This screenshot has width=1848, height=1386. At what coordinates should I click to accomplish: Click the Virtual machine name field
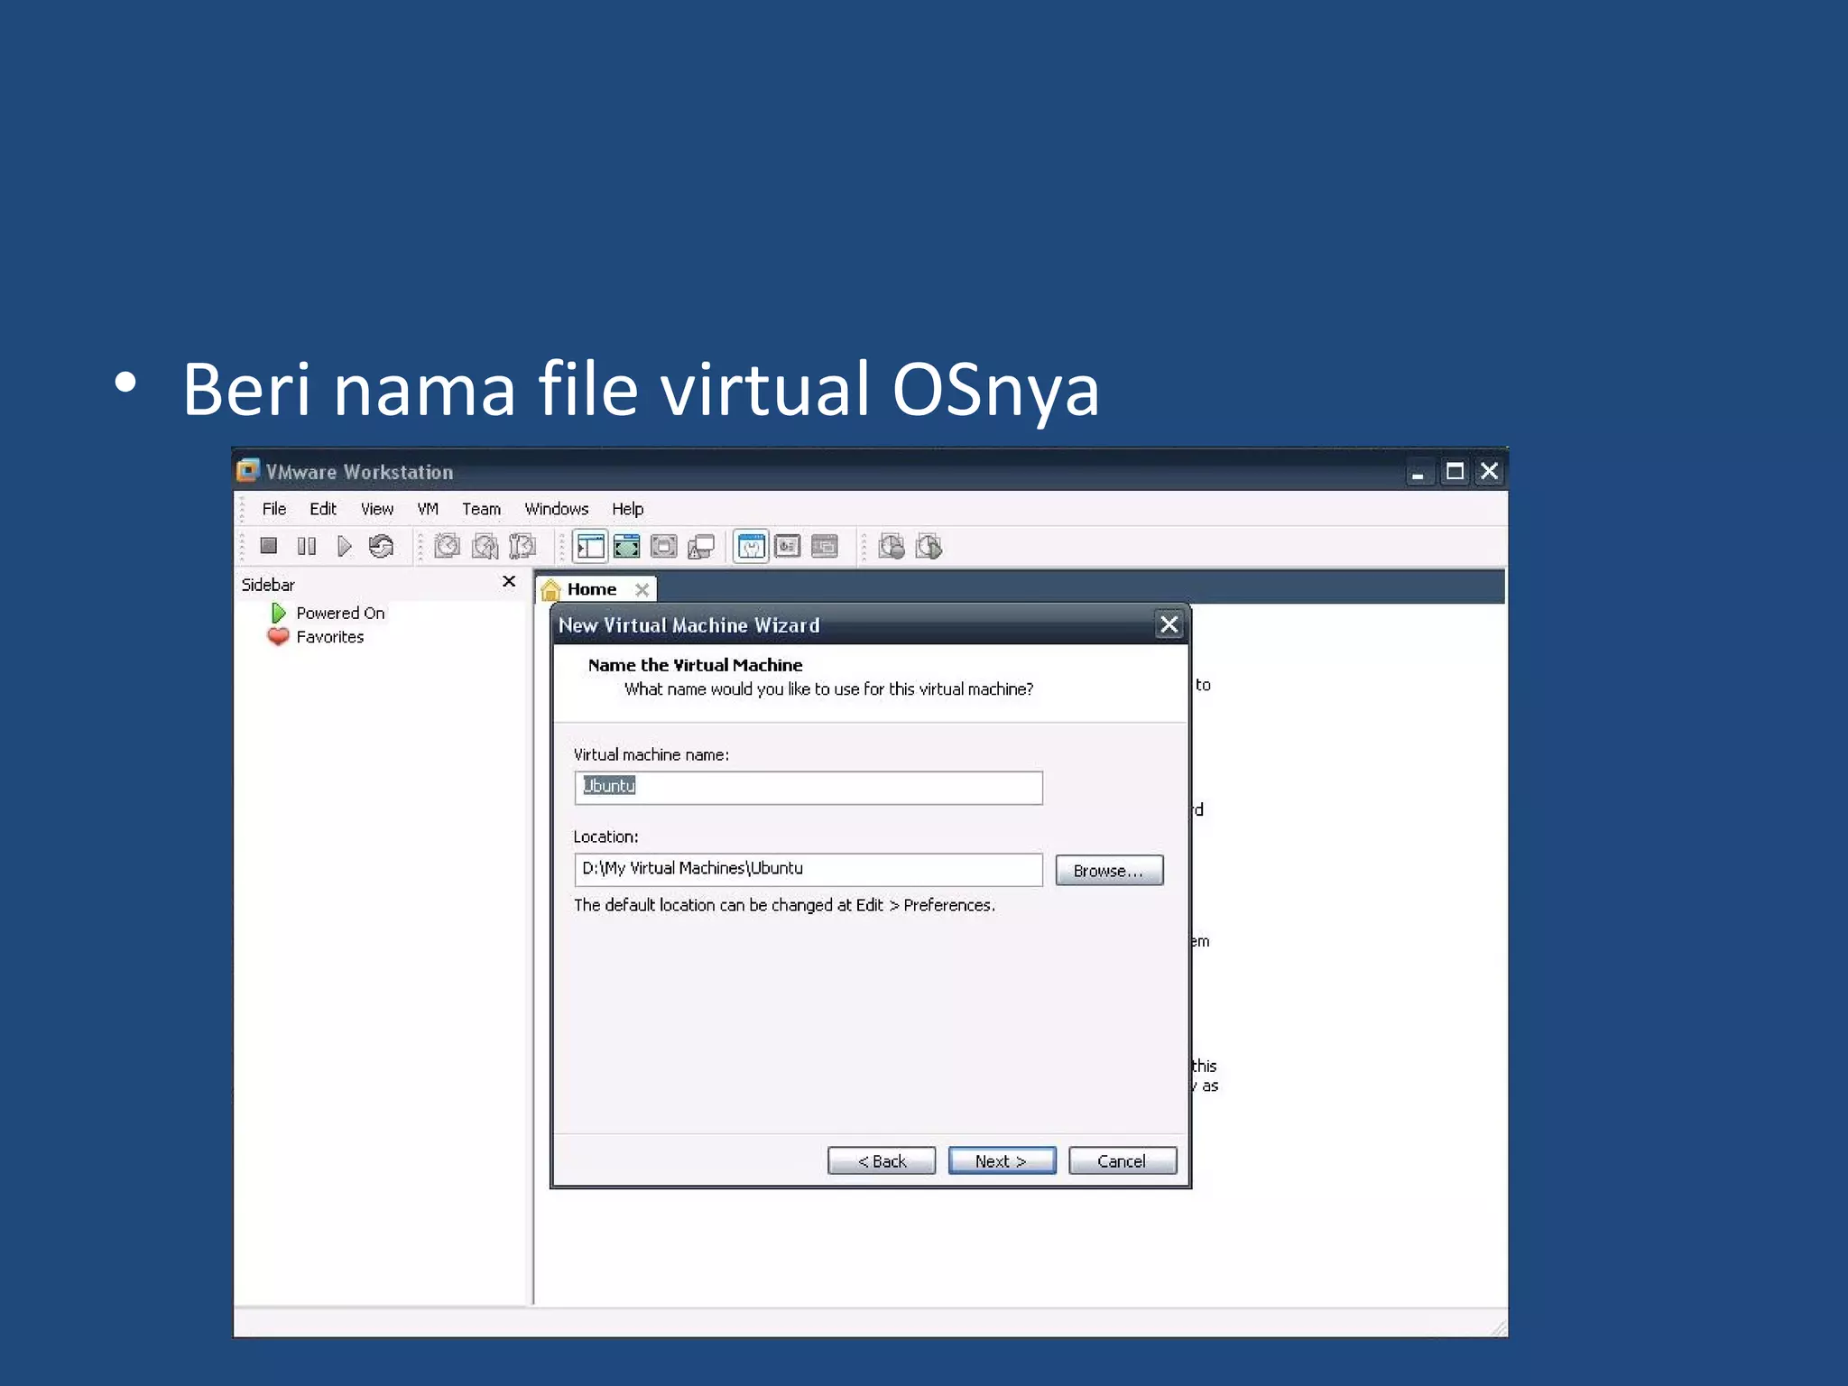(808, 788)
